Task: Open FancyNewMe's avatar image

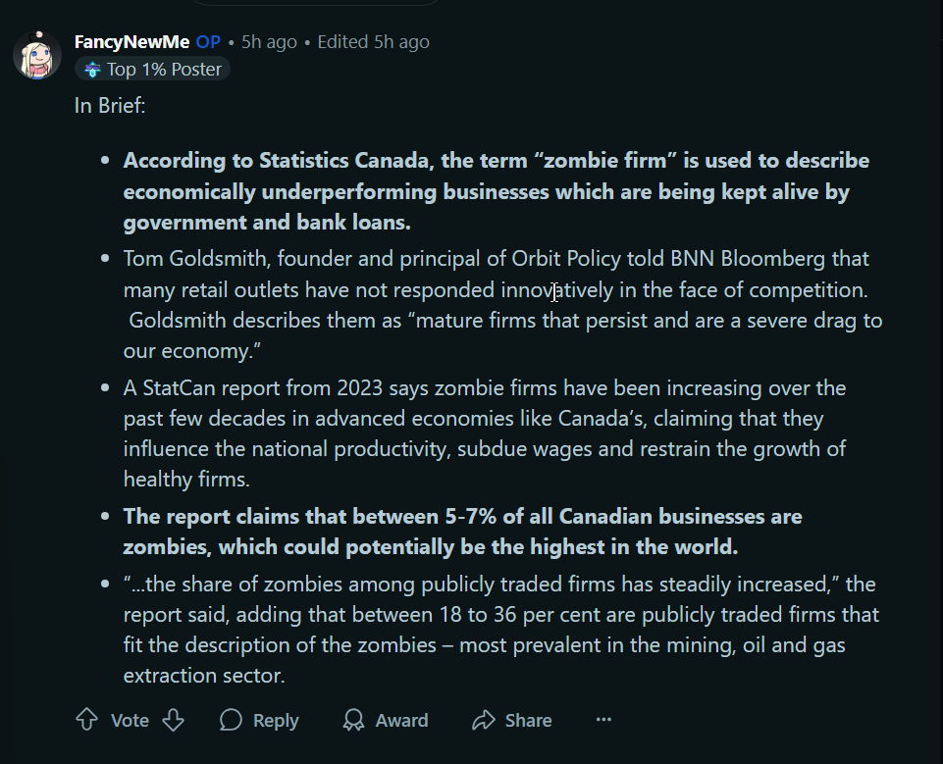Action: [37, 54]
